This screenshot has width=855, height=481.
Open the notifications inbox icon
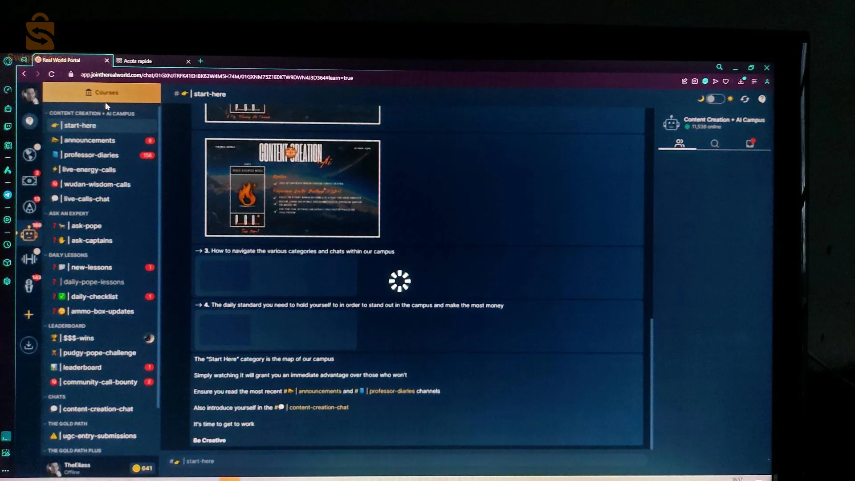tap(750, 143)
